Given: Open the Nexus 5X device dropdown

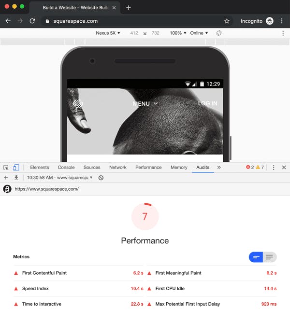Looking at the screenshot, I should pyautogui.click(x=108, y=33).
